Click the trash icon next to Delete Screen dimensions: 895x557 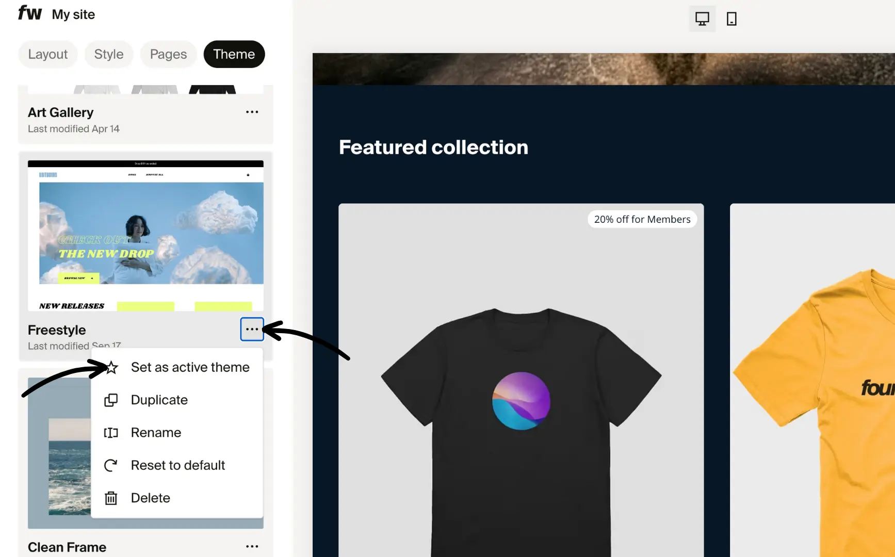coord(111,498)
